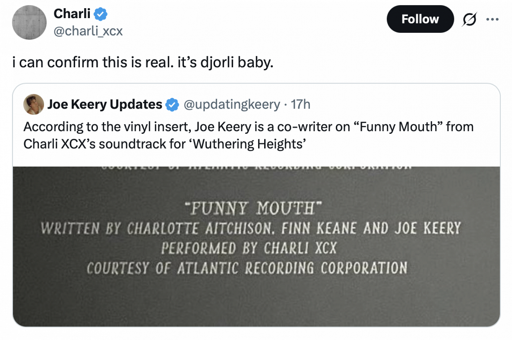The image size is (512, 340).
Task: Open the @charli_xcx handle link
Action: pos(88,31)
